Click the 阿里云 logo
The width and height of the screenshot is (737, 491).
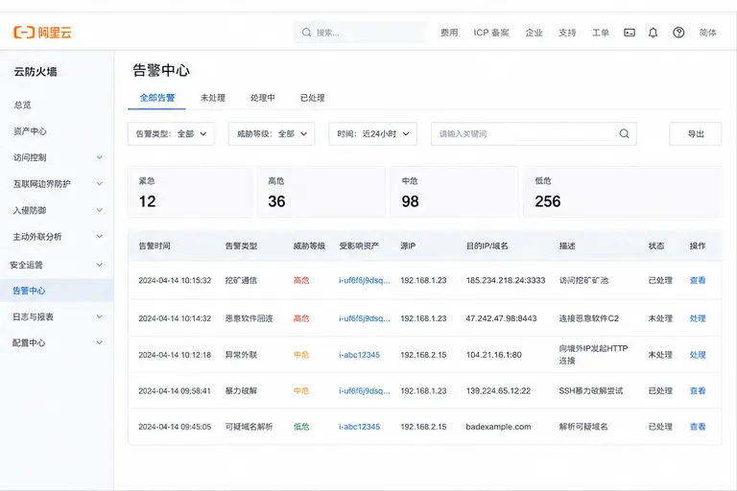(42, 33)
